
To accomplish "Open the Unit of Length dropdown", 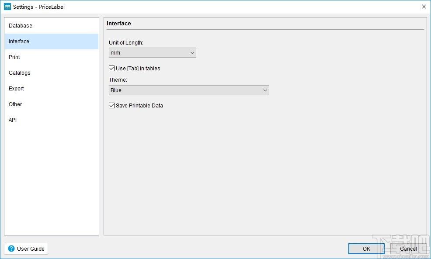I will click(153, 53).
